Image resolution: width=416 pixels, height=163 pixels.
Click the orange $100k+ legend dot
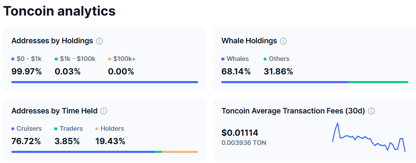point(110,59)
